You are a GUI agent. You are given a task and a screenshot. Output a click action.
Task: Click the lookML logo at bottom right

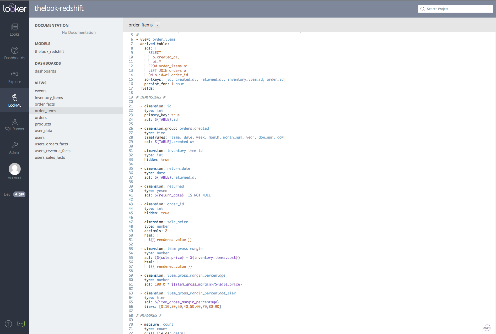pos(487,327)
